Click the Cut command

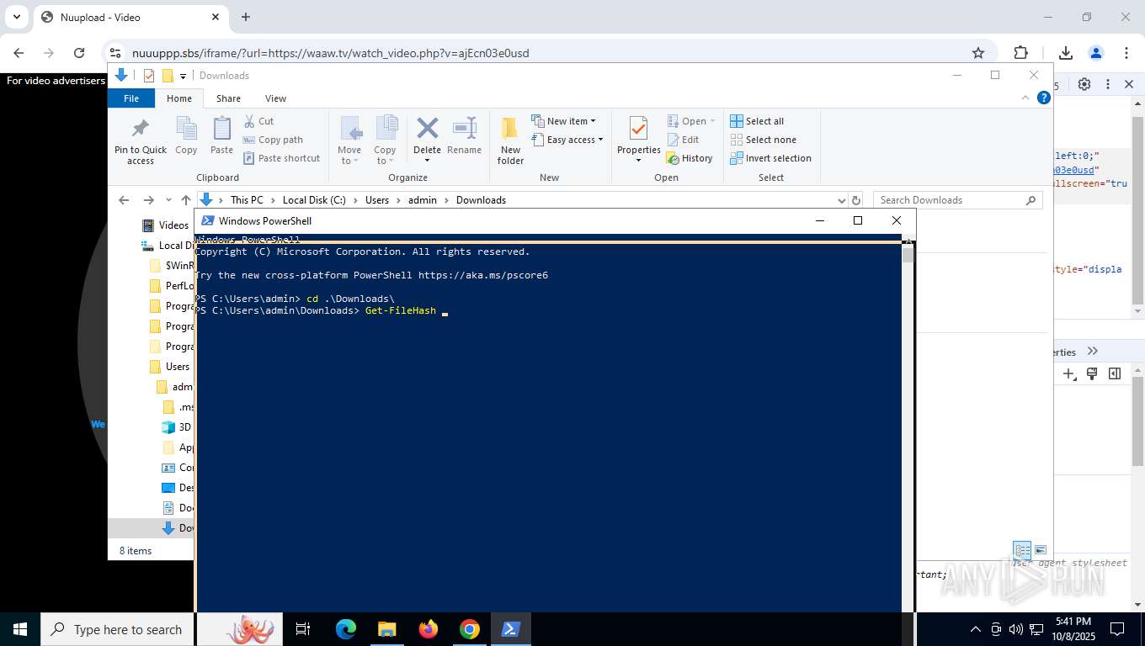coord(258,121)
